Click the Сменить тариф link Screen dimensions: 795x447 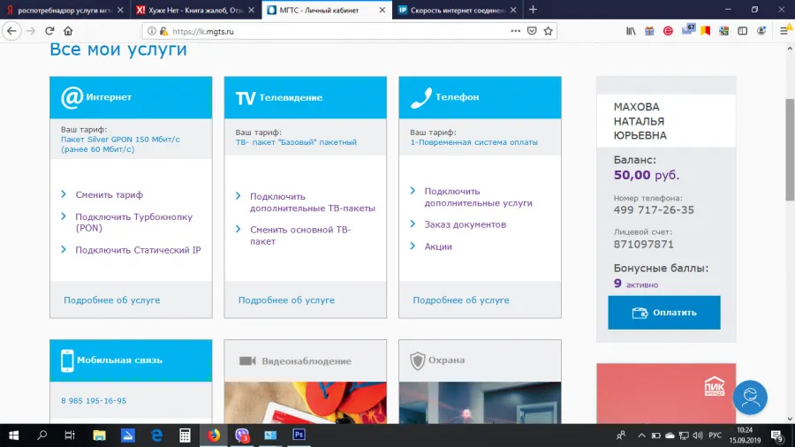pos(109,194)
